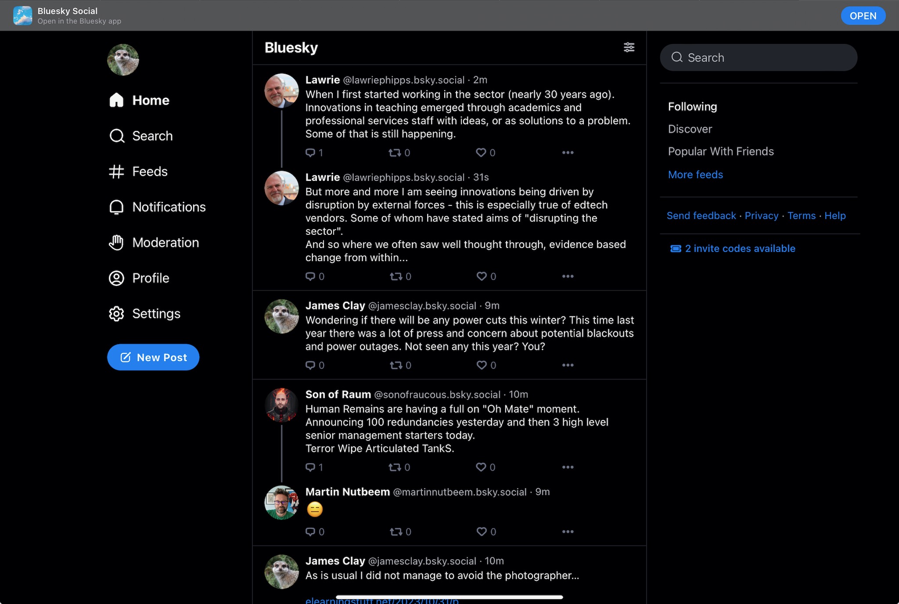The image size is (899, 604).
Task: Like Martin Nutbeem's emoji reply
Action: (482, 532)
